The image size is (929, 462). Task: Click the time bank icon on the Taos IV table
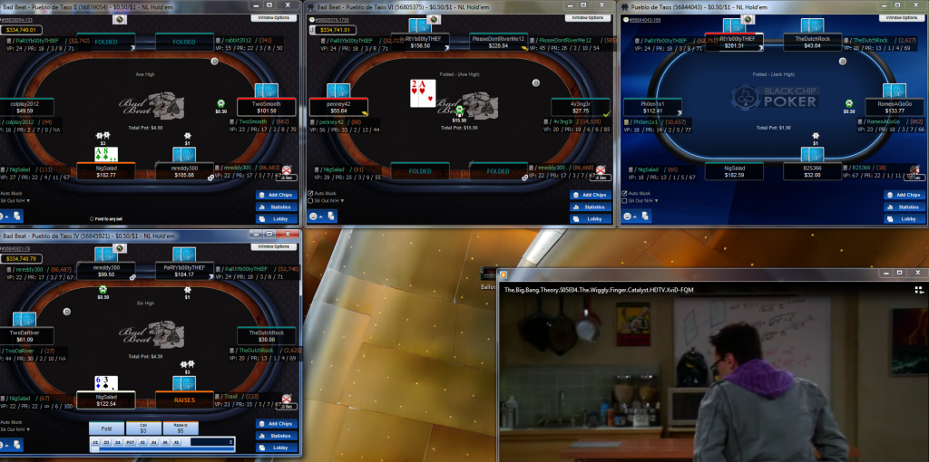[x=287, y=399]
